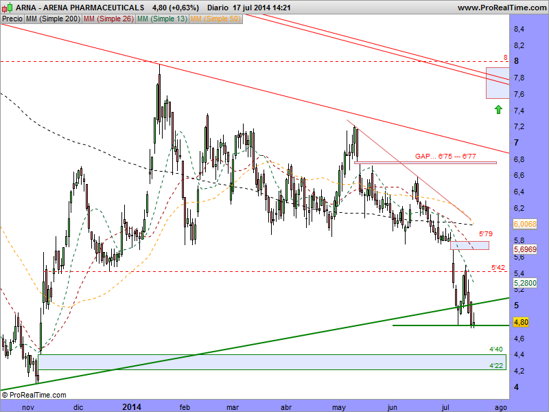The height and width of the screenshot is (412, 549).
Task: Click the nov label on the time axis
Action: tap(28, 407)
